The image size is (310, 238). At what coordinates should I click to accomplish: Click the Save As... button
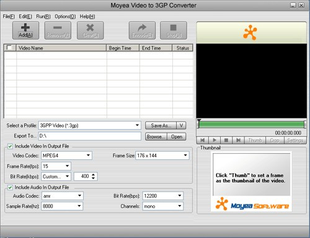click(x=161, y=125)
